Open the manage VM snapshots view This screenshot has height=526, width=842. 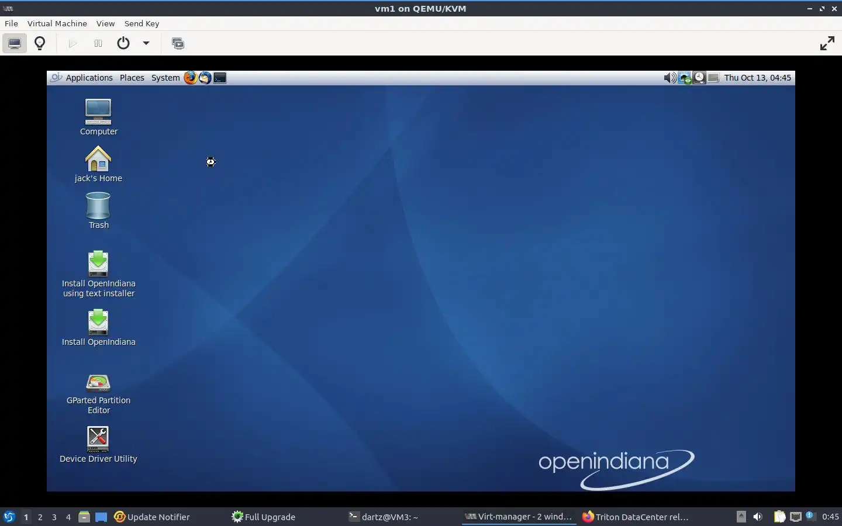click(x=178, y=43)
